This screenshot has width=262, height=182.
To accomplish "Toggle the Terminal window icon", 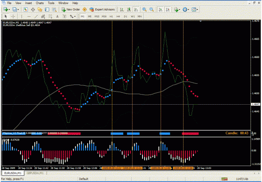I will point(47,10).
